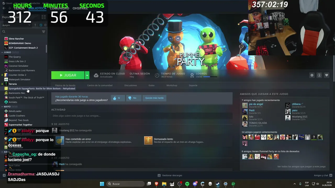Open friend zRibera profile
This screenshot has width=335, height=188.
[296, 104]
